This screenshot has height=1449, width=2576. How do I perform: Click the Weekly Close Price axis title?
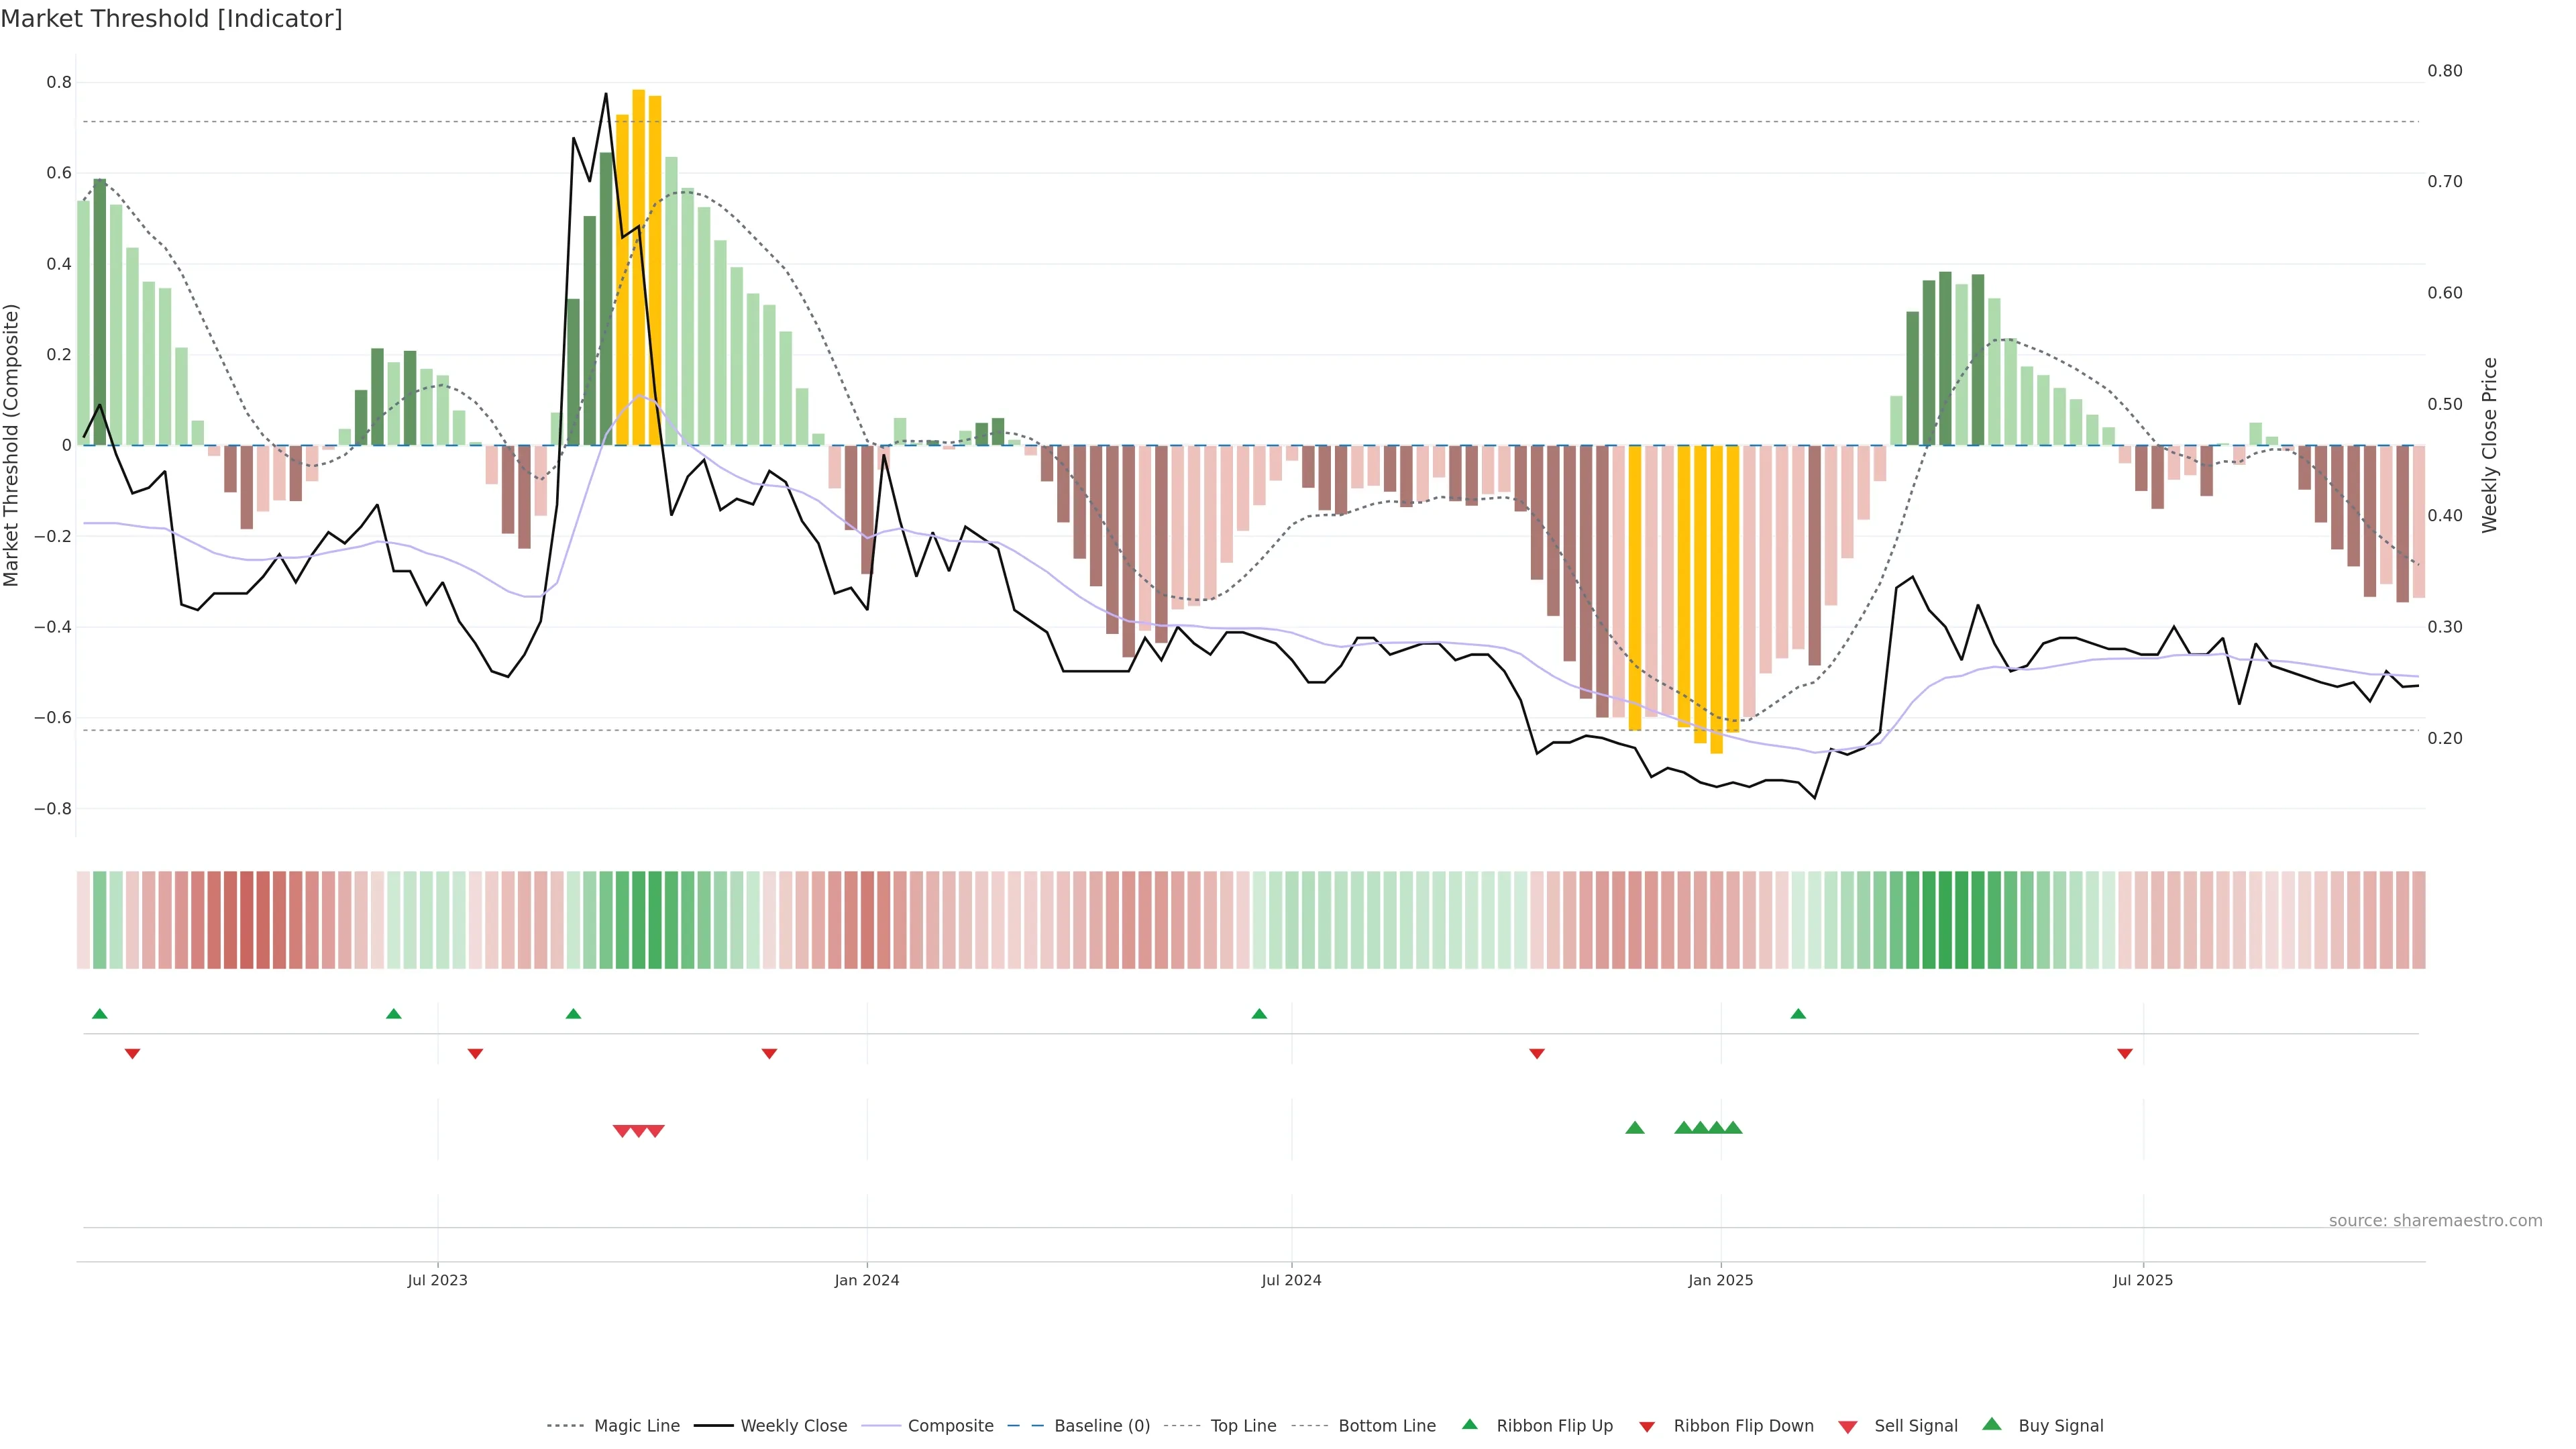coord(2489,445)
